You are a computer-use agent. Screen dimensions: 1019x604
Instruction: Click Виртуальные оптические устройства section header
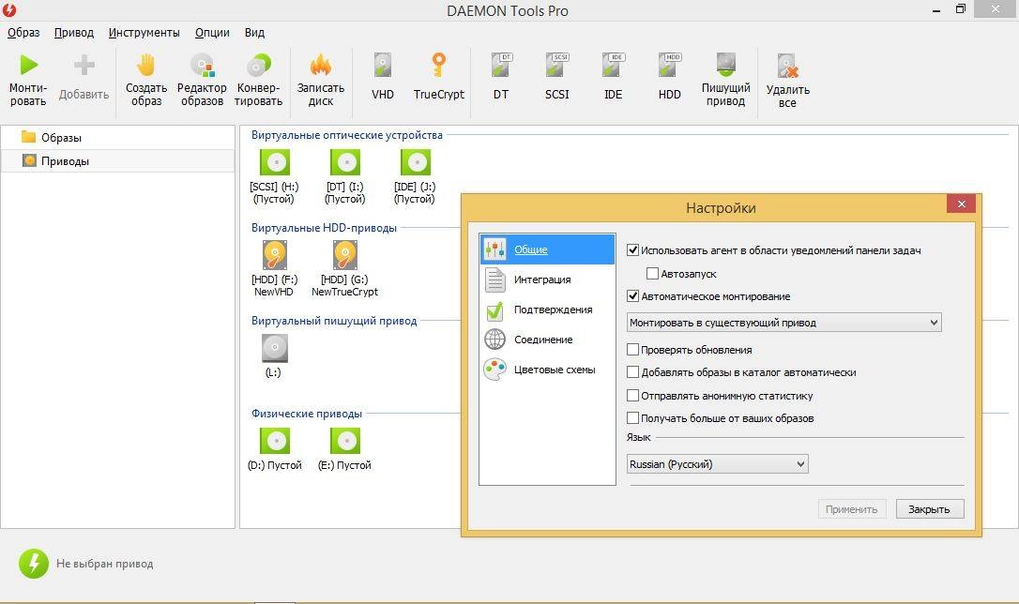(x=347, y=135)
